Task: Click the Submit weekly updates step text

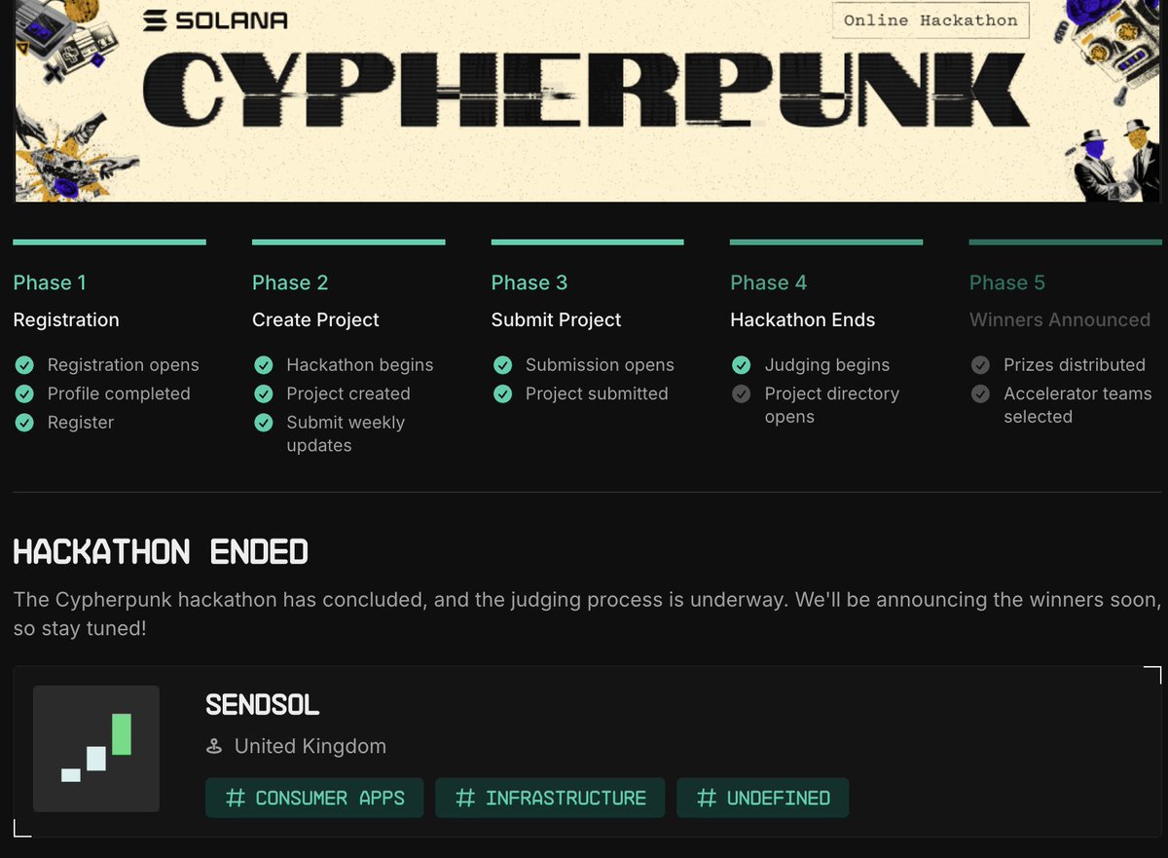Action: click(346, 434)
